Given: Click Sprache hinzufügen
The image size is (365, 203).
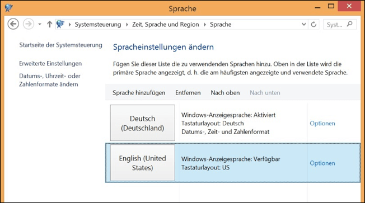Looking at the screenshot, I should (x=139, y=92).
